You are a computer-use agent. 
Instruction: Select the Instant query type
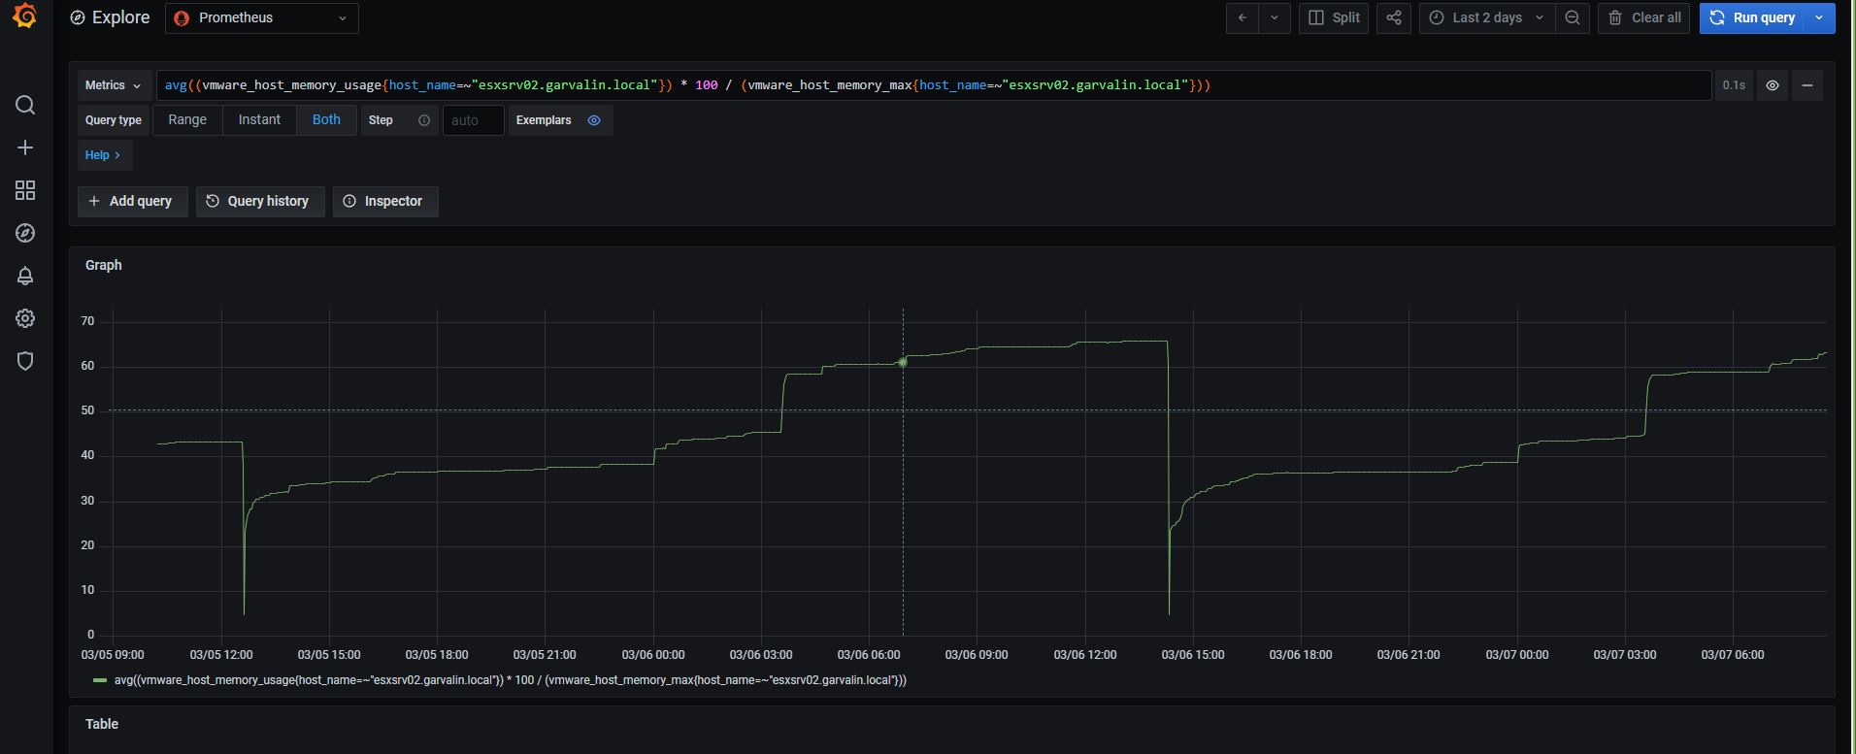click(x=259, y=120)
